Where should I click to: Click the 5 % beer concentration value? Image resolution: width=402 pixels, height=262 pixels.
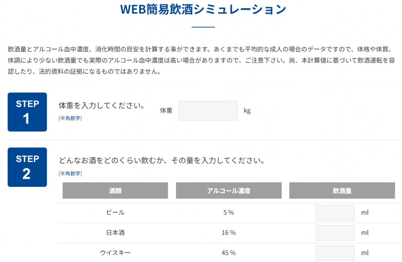[x=229, y=213]
